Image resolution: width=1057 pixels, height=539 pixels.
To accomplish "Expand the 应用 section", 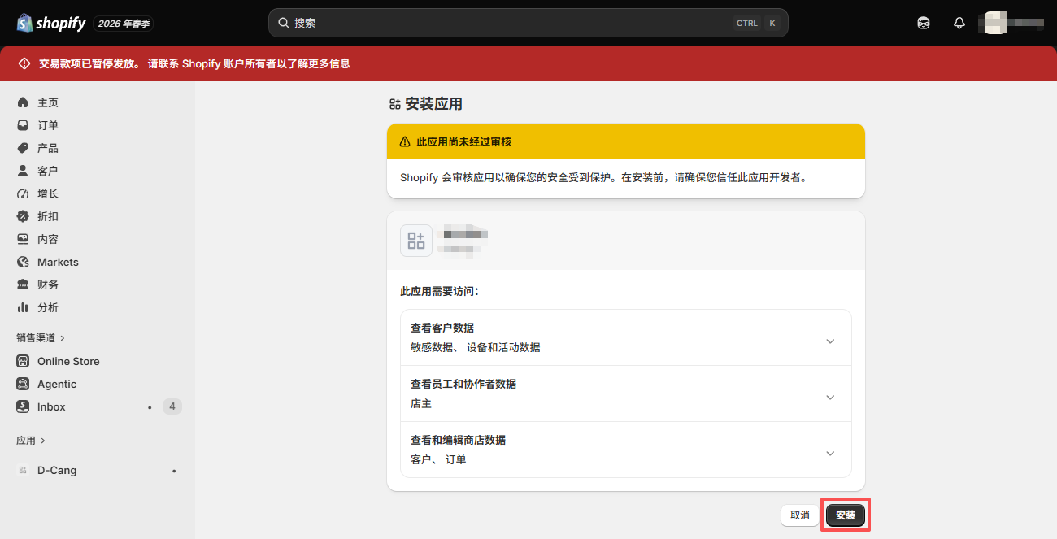I will tap(31, 440).
